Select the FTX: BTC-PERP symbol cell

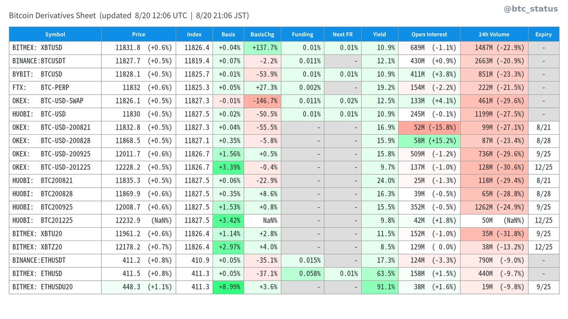pos(55,87)
